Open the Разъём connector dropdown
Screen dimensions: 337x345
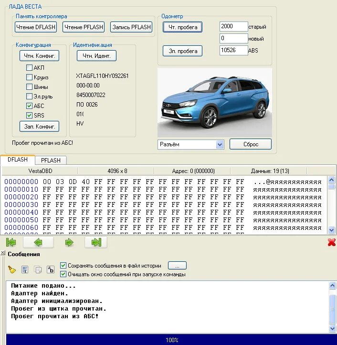click(x=220, y=145)
